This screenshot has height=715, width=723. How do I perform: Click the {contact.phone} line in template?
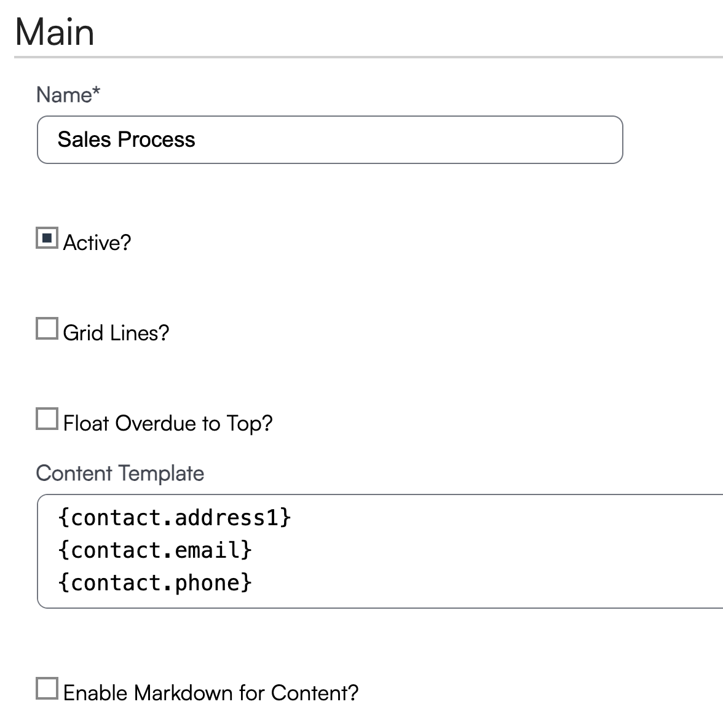(x=155, y=582)
